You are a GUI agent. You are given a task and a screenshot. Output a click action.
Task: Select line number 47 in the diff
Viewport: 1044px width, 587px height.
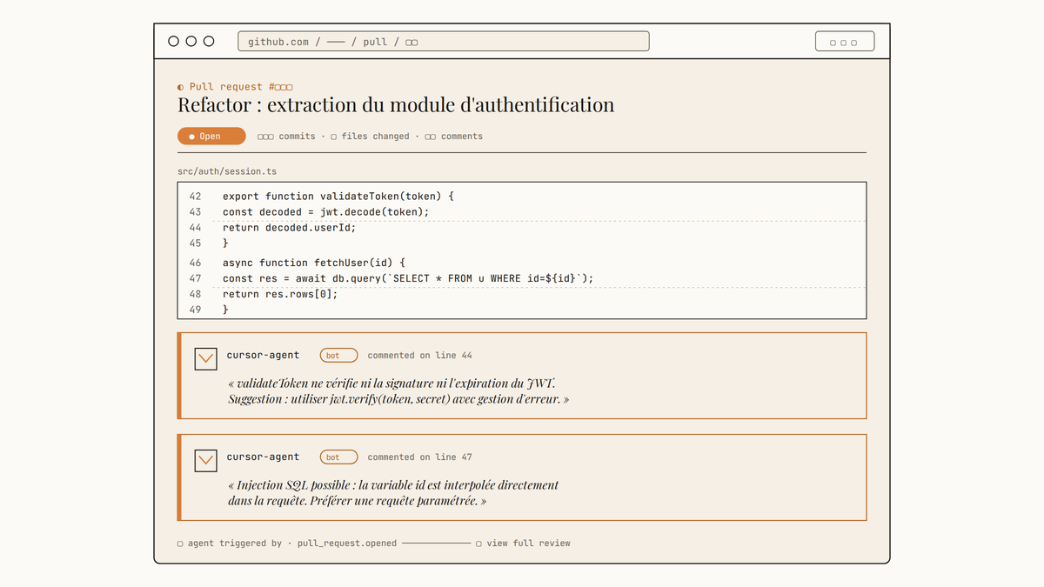[x=195, y=278]
